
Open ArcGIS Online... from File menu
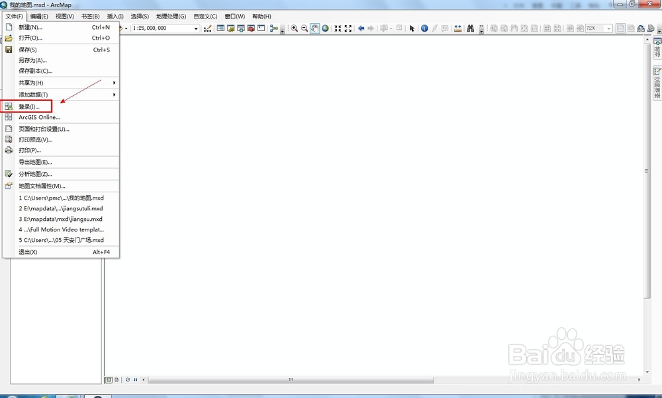tap(61, 117)
